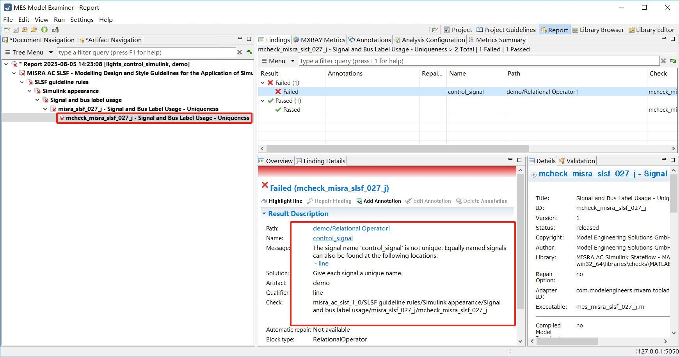The width and height of the screenshot is (679, 357).
Task: Switch to the MXRAY Metrics tab
Action: click(x=319, y=40)
